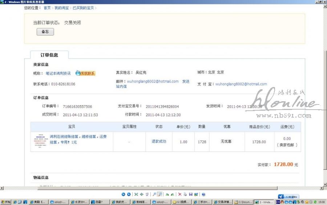
Task: Delete the image with red X icon
Action: pyautogui.click(x=180, y=194)
